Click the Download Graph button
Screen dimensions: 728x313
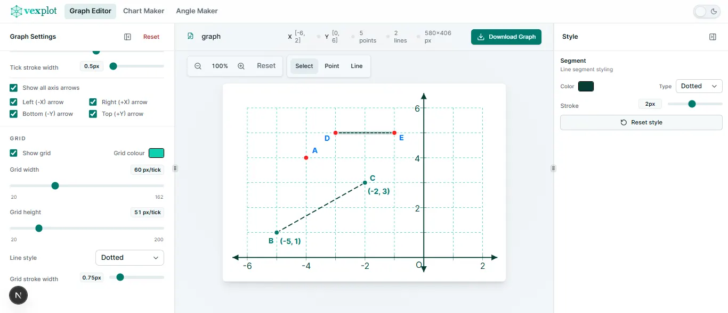coord(506,37)
